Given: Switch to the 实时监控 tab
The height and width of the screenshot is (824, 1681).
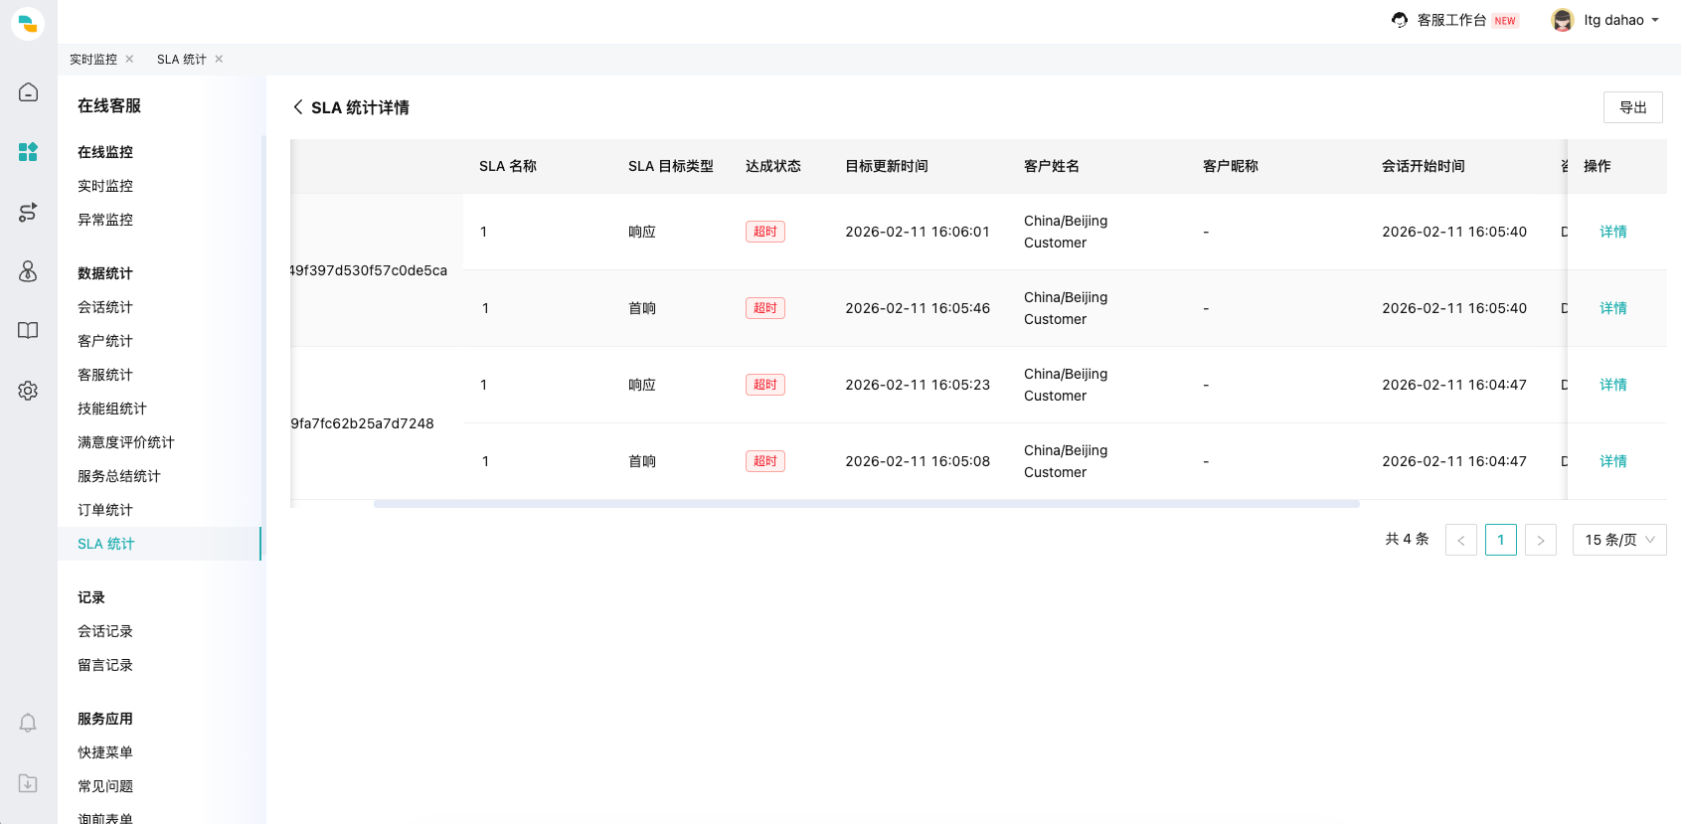Looking at the screenshot, I should (x=93, y=60).
